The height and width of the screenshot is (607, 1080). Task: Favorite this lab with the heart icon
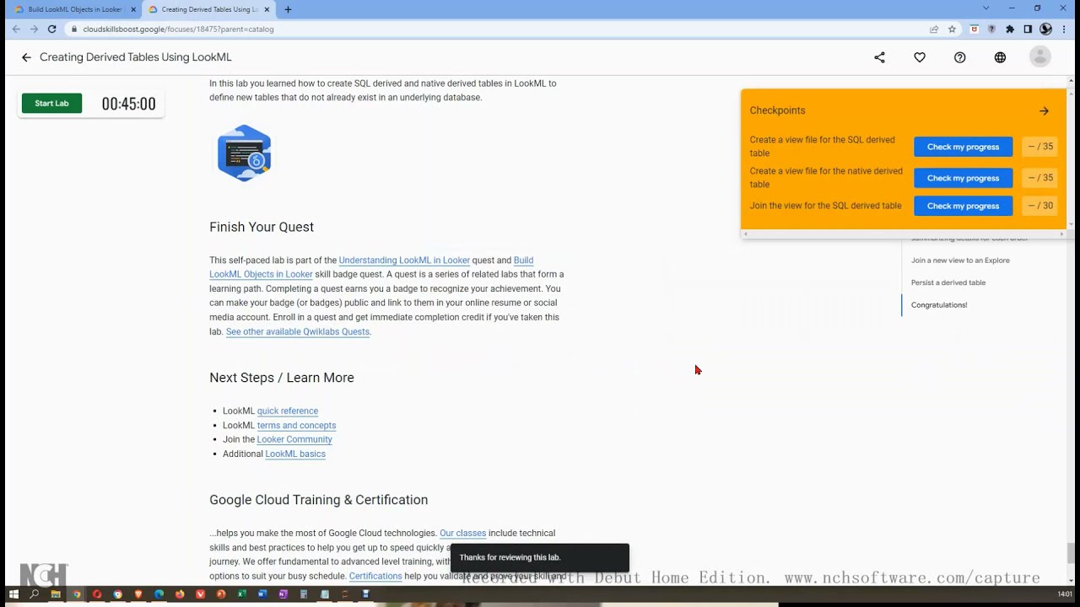(920, 57)
